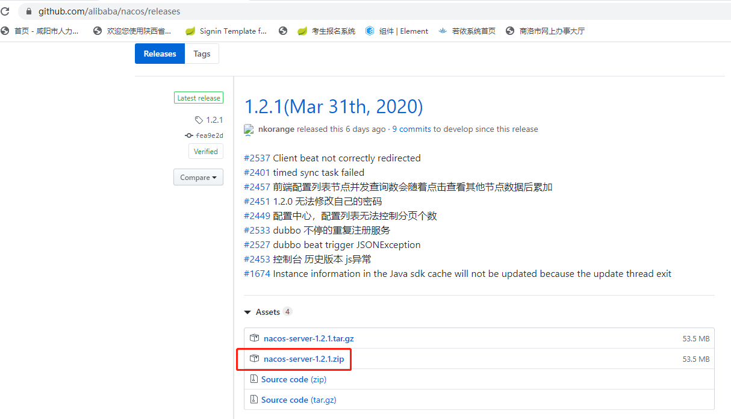Open the 组件 | Element bookmark
The width and height of the screenshot is (731, 419).
[x=397, y=31]
